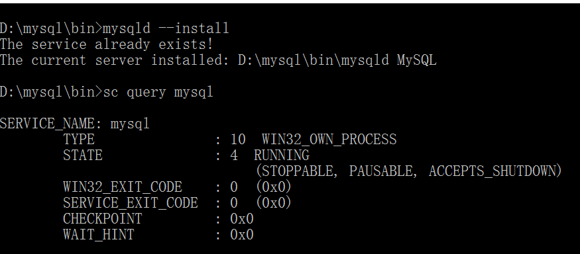This screenshot has width=580, height=254.
Task: Click the 'STOPPABLE' flag text
Action: coord(297,171)
